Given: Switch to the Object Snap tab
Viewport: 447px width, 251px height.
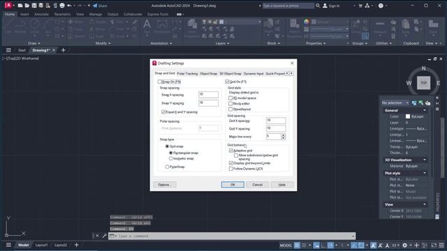Looking at the screenshot, I should [x=208, y=73].
